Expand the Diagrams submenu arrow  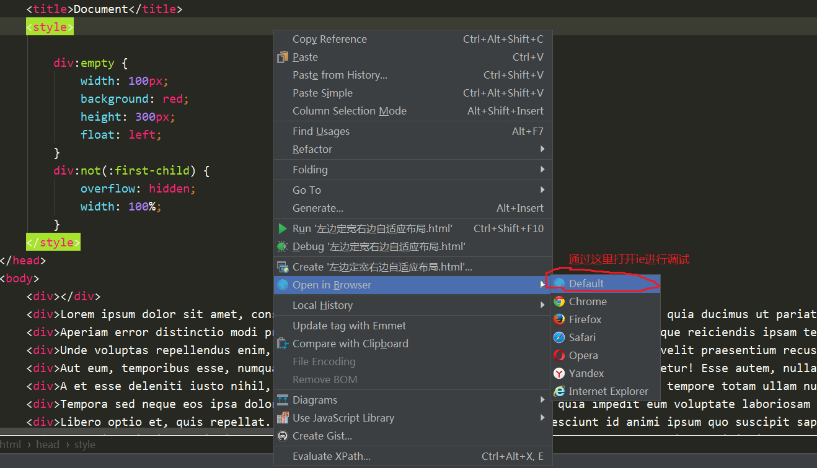point(542,400)
